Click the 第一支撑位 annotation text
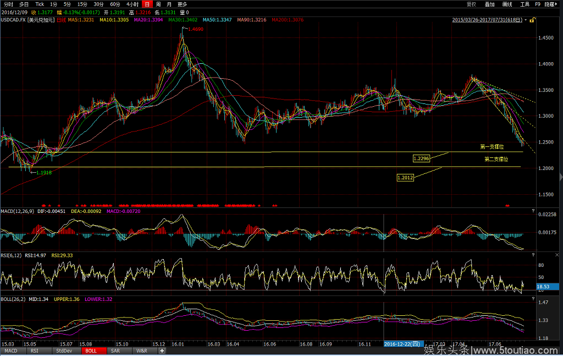This screenshot has height=356, width=563. click(492, 146)
